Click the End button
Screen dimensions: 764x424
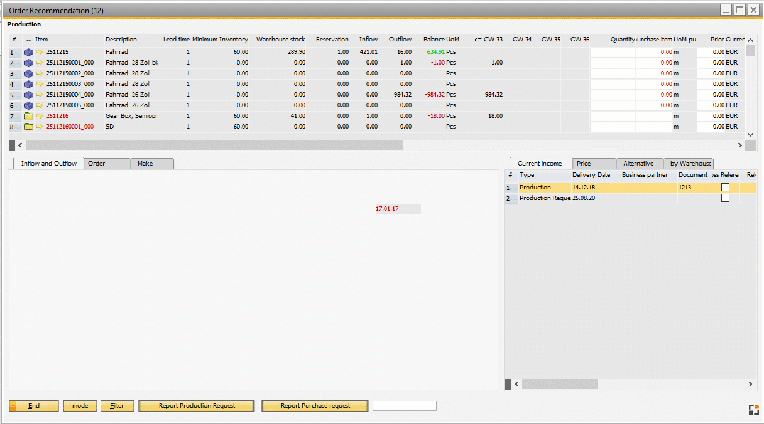[x=33, y=406]
